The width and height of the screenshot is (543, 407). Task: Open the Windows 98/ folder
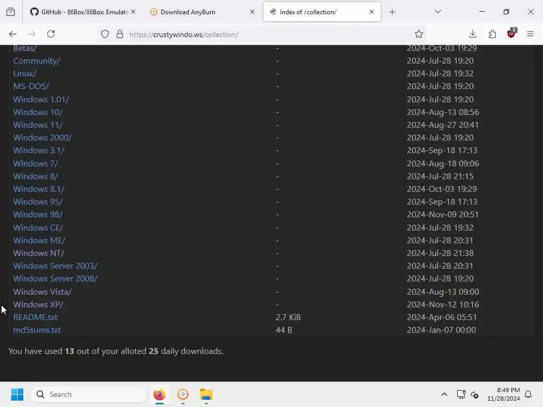[x=38, y=215]
